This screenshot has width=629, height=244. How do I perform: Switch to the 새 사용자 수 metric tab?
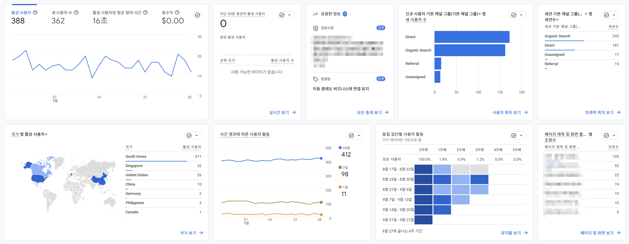point(62,13)
